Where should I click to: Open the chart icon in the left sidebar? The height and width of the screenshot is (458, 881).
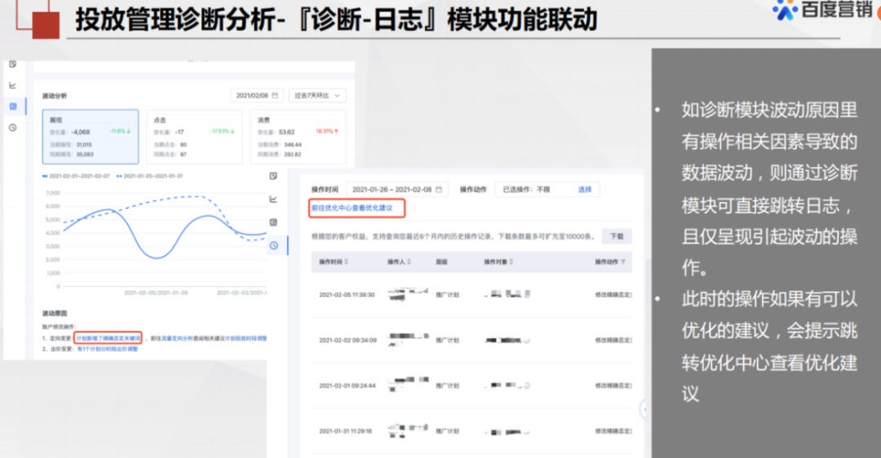tap(12, 85)
